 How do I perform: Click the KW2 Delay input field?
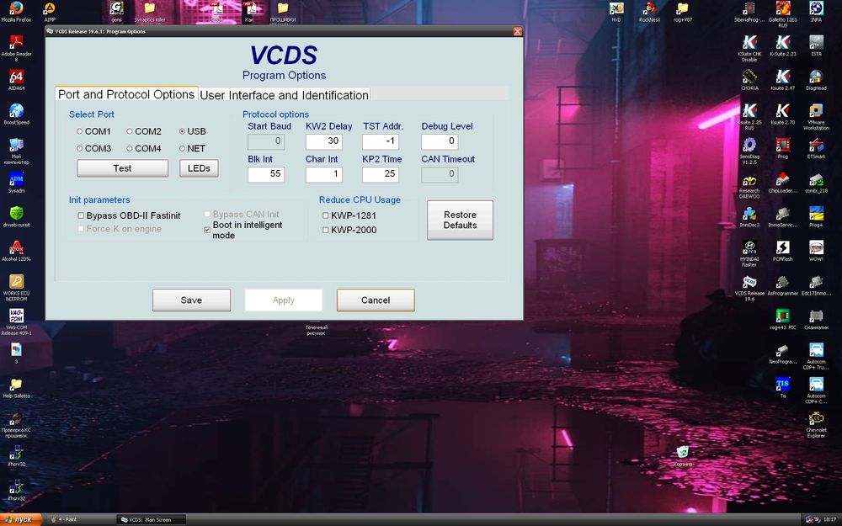[x=324, y=141]
